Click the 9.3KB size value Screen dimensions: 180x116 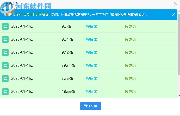pyautogui.click(x=66, y=26)
